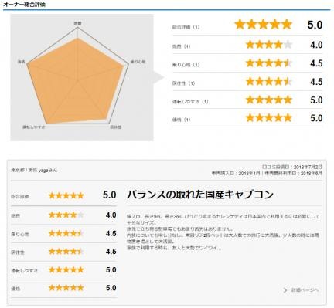Click the review's 総合評価 star row
The height and width of the screenshot is (308, 334).
click(66, 195)
